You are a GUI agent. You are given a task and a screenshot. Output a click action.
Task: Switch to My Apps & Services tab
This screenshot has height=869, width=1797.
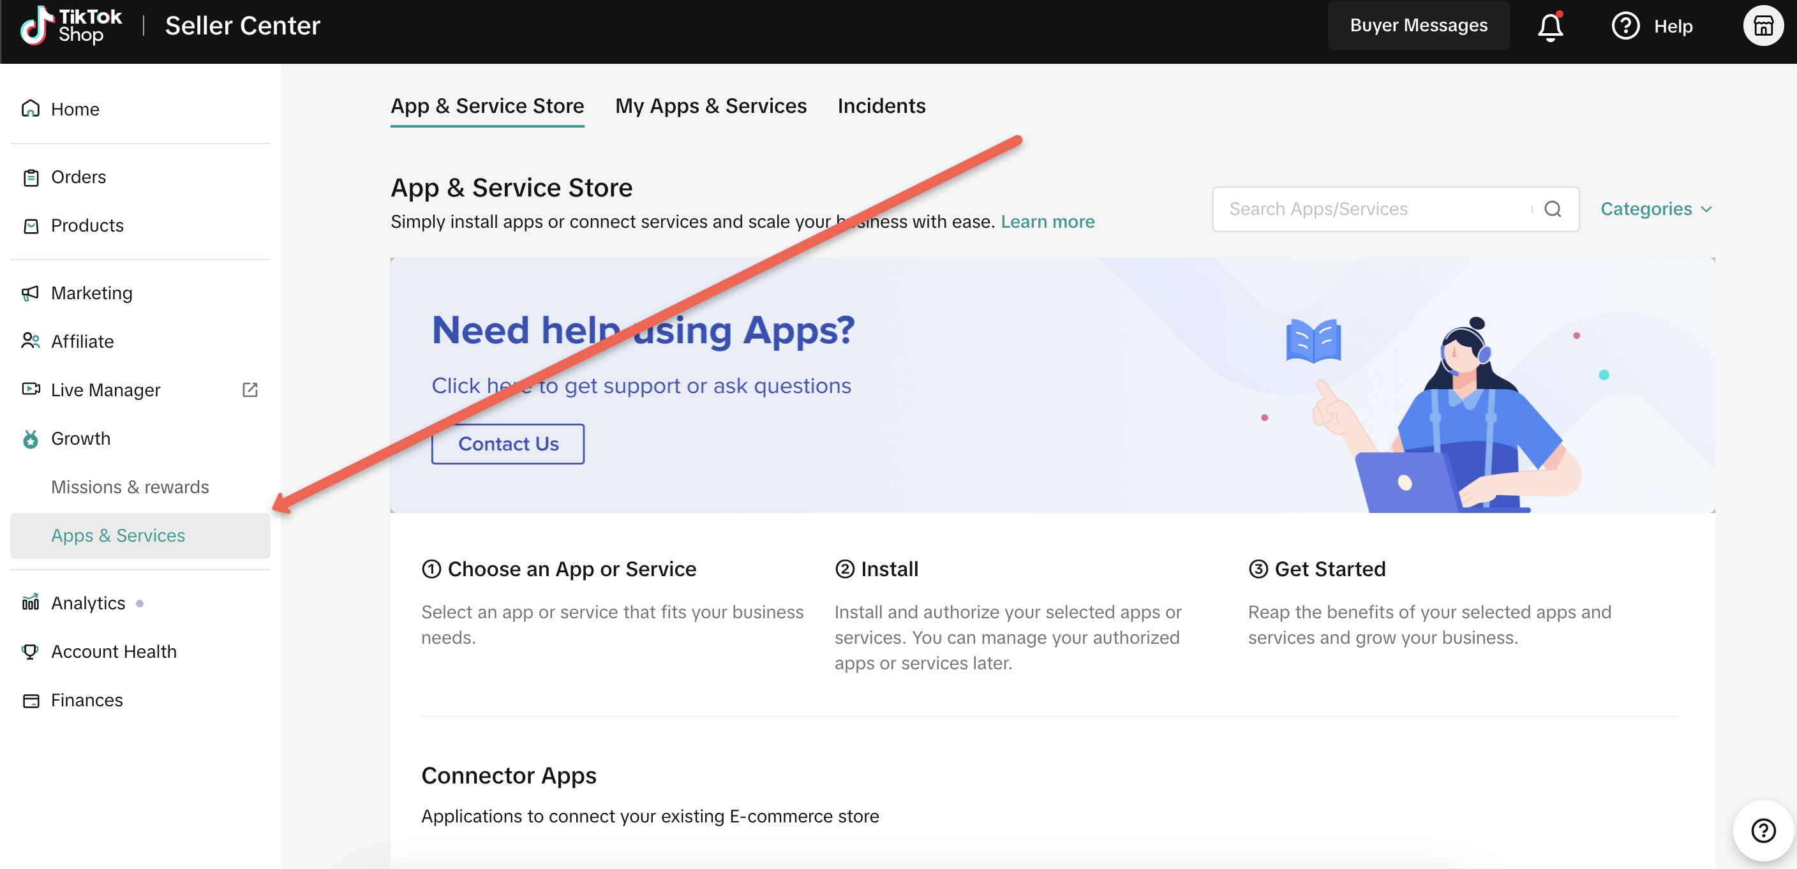(710, 106)
